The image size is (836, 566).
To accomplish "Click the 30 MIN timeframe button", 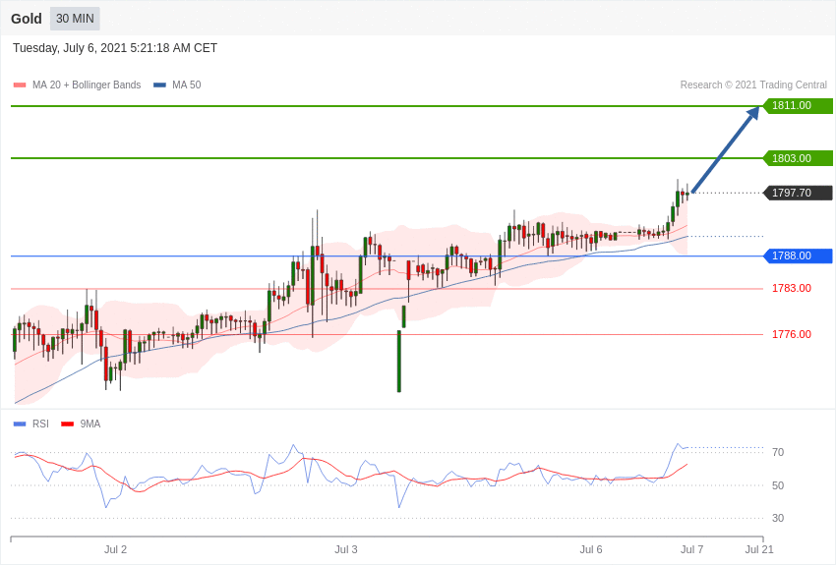I will pyautogui.click(x=75, y=19).
